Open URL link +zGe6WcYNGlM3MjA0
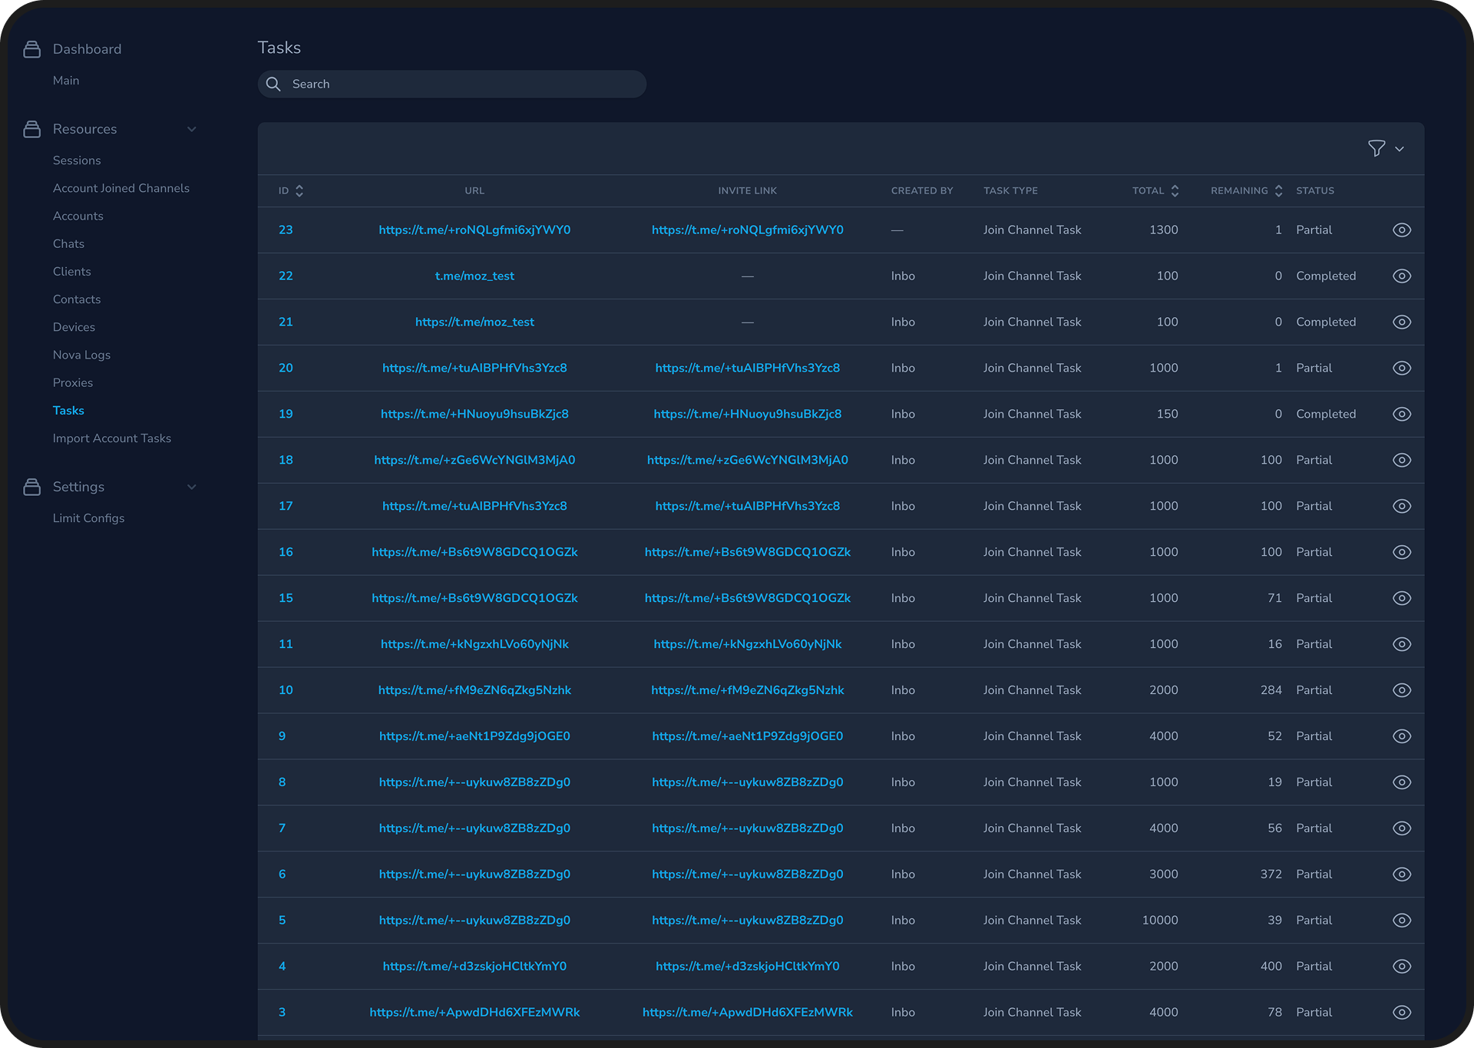Screen dimensions: 1474x1048 pyautogui.click(x=474, y=461)
